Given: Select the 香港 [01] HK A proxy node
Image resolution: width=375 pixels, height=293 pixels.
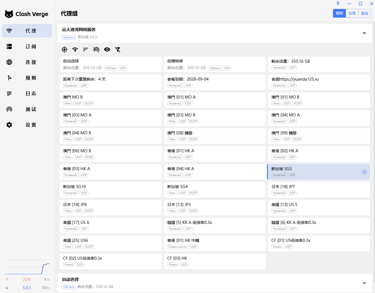Looking at the screenshot, I should coord(215,154).
